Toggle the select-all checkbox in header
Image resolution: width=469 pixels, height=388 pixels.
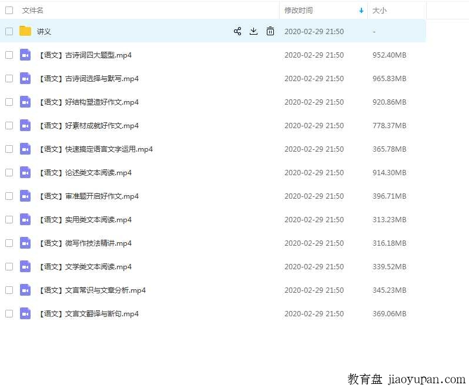[9, 11]
